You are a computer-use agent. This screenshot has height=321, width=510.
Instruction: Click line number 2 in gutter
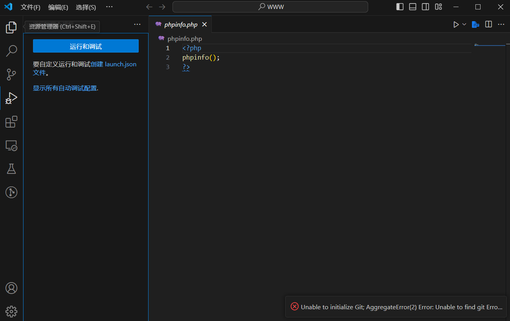168,58
